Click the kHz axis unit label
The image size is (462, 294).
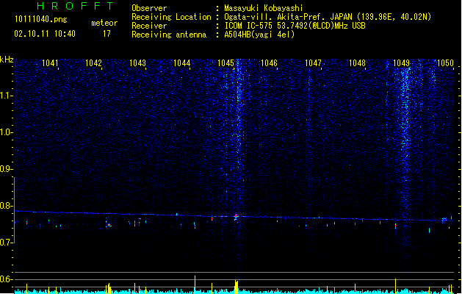7,60
